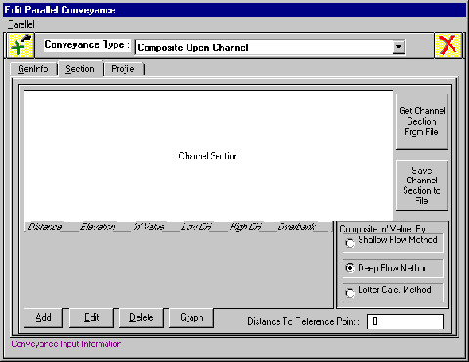Click Save Channel Section to File button
469x362 pixels.
tap(421, 185)
